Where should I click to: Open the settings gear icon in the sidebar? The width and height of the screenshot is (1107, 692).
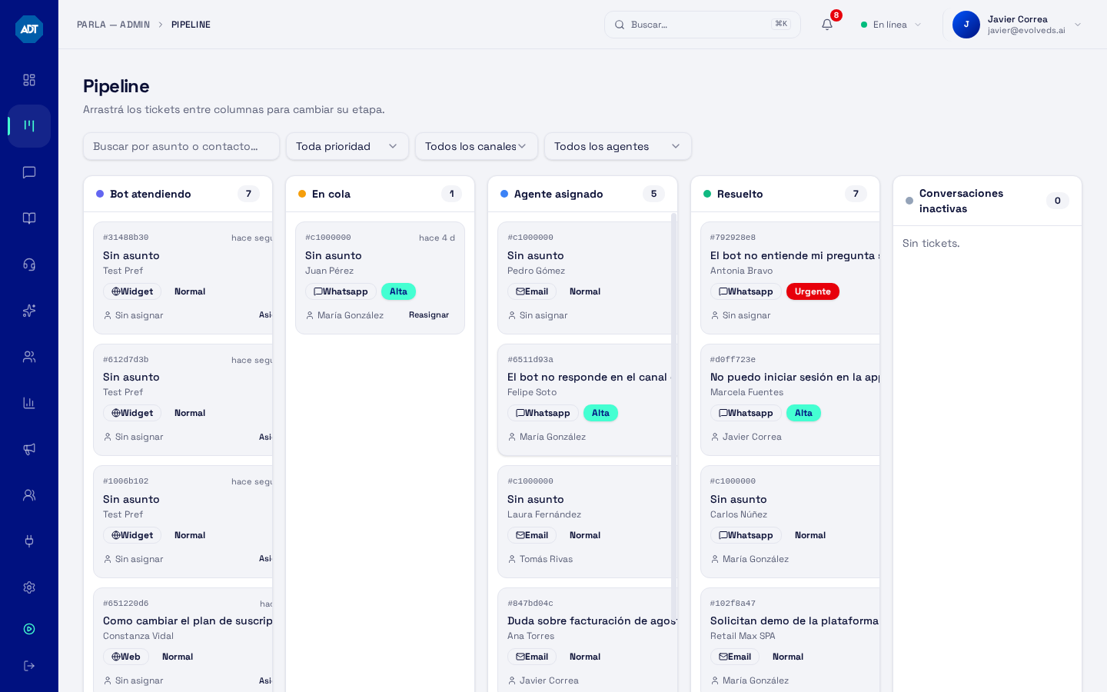click(29, 587)
